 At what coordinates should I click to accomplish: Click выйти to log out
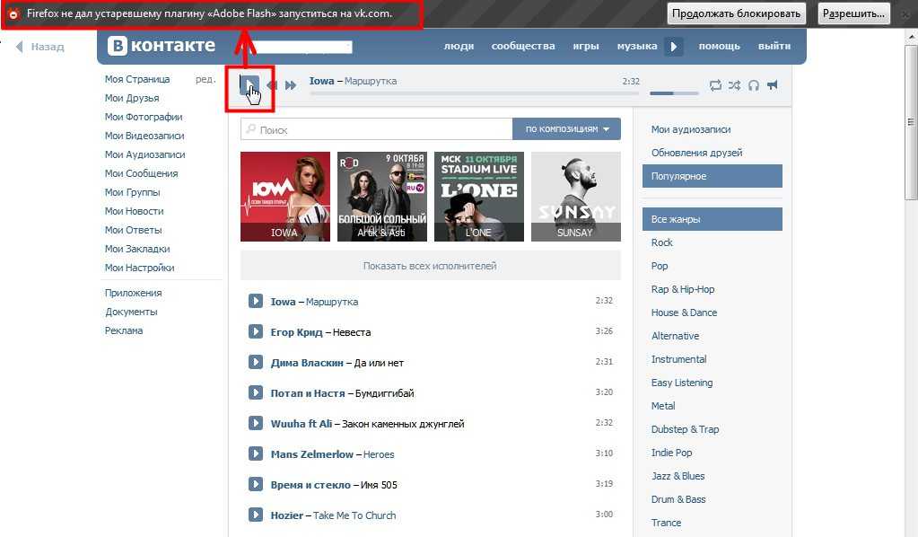click(774, 47)
